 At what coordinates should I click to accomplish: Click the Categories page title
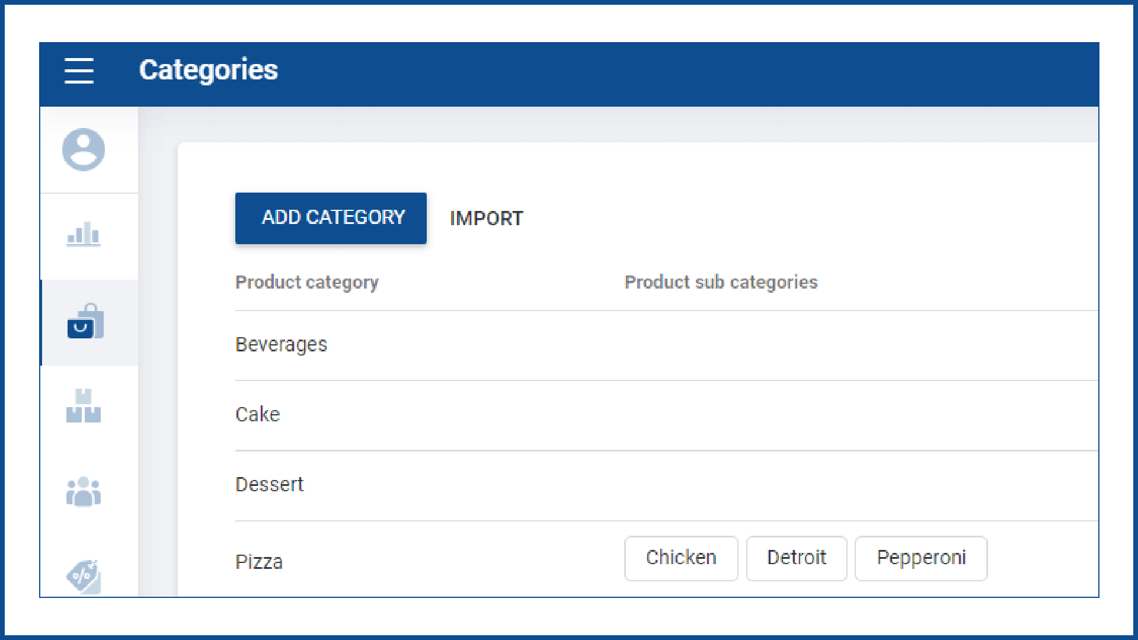point(209,70)
